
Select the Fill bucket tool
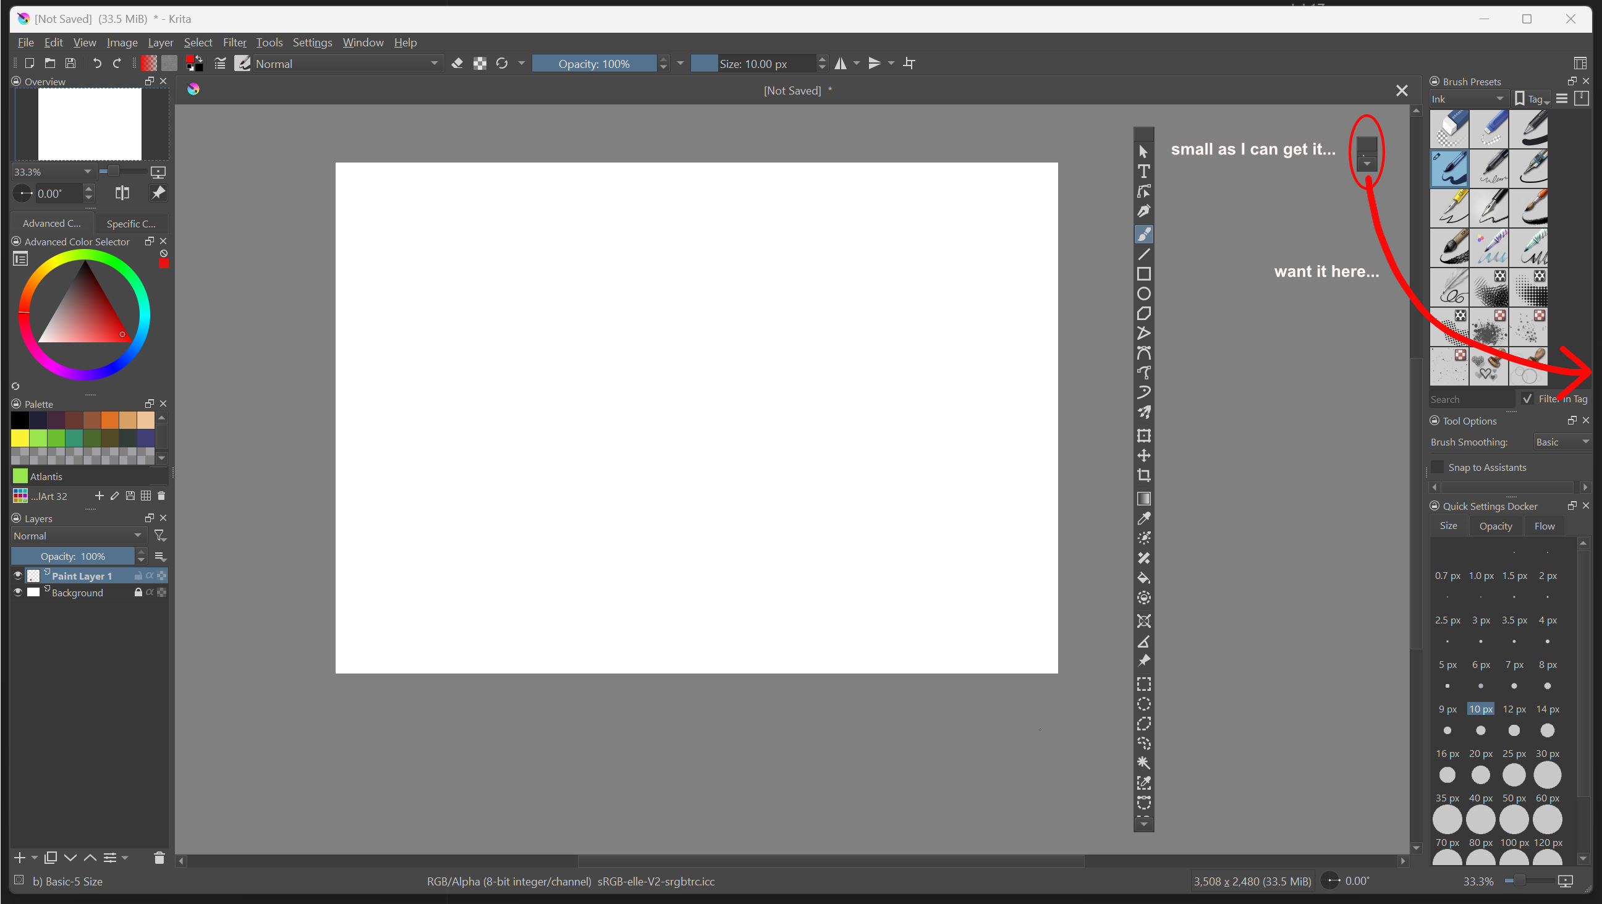pyautogui.click(x=1143, y=578)
